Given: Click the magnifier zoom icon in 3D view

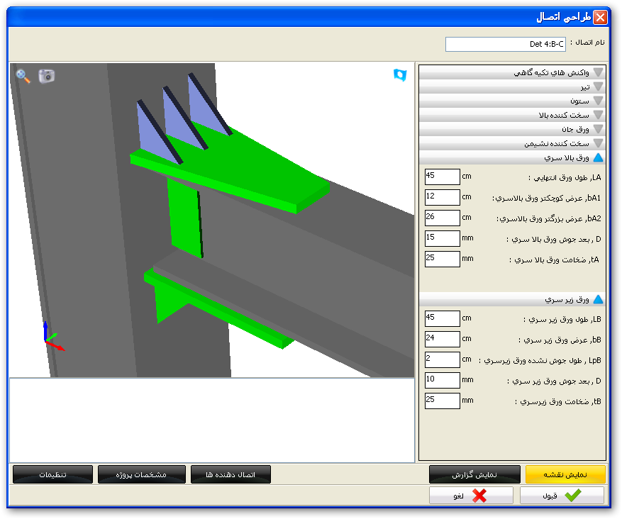Looking at the screenshot, I should pos(23,76).
